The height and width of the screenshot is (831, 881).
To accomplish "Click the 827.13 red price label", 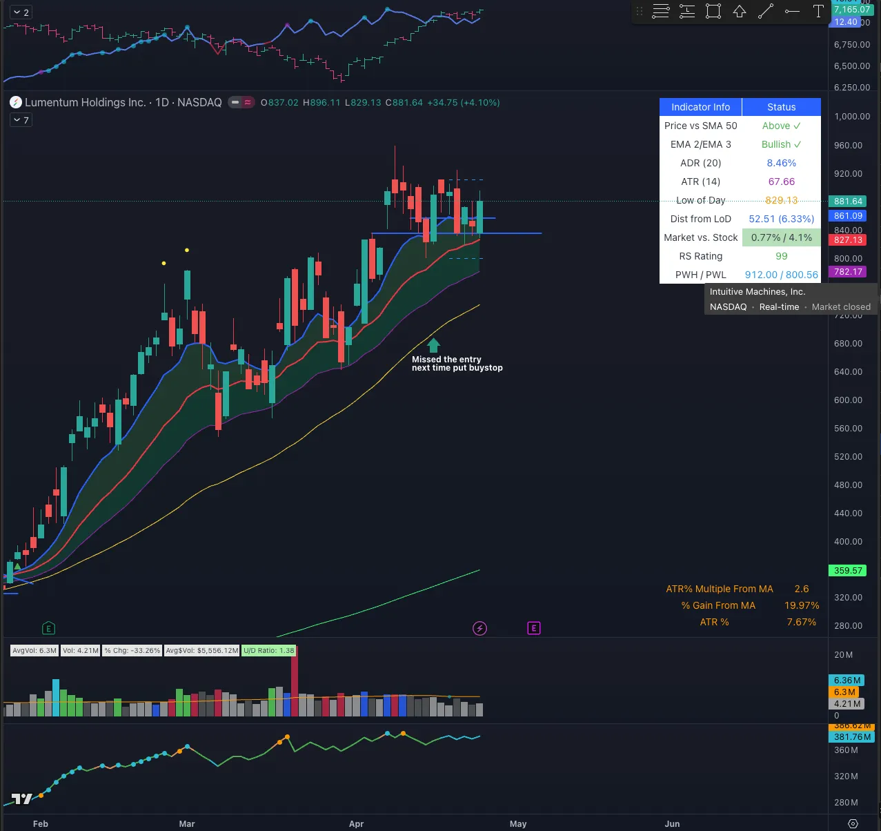I will 848,239.
